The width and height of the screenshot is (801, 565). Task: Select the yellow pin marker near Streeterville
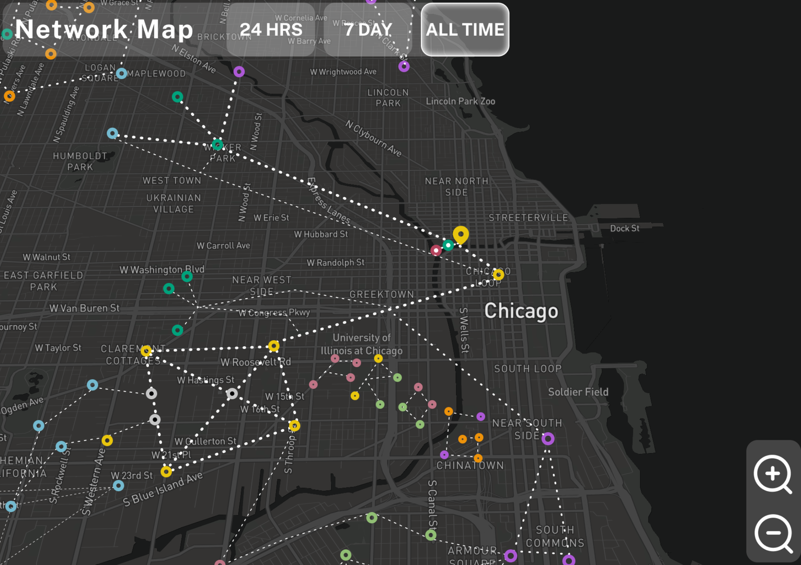point(460,234)
